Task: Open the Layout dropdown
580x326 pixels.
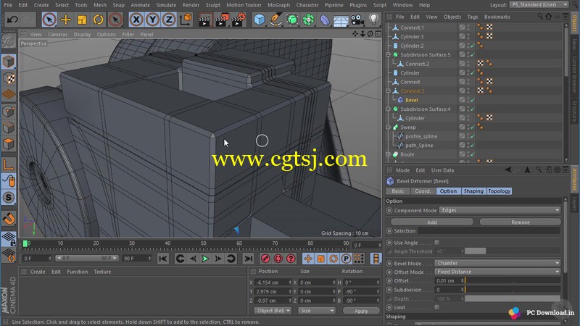Action: tap(539, 5)
